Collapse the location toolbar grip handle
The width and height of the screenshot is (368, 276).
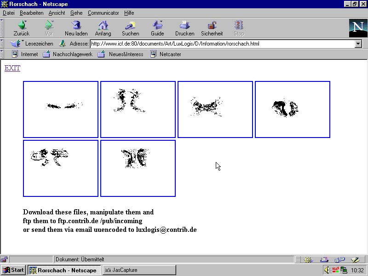click(x=2, y=44)
